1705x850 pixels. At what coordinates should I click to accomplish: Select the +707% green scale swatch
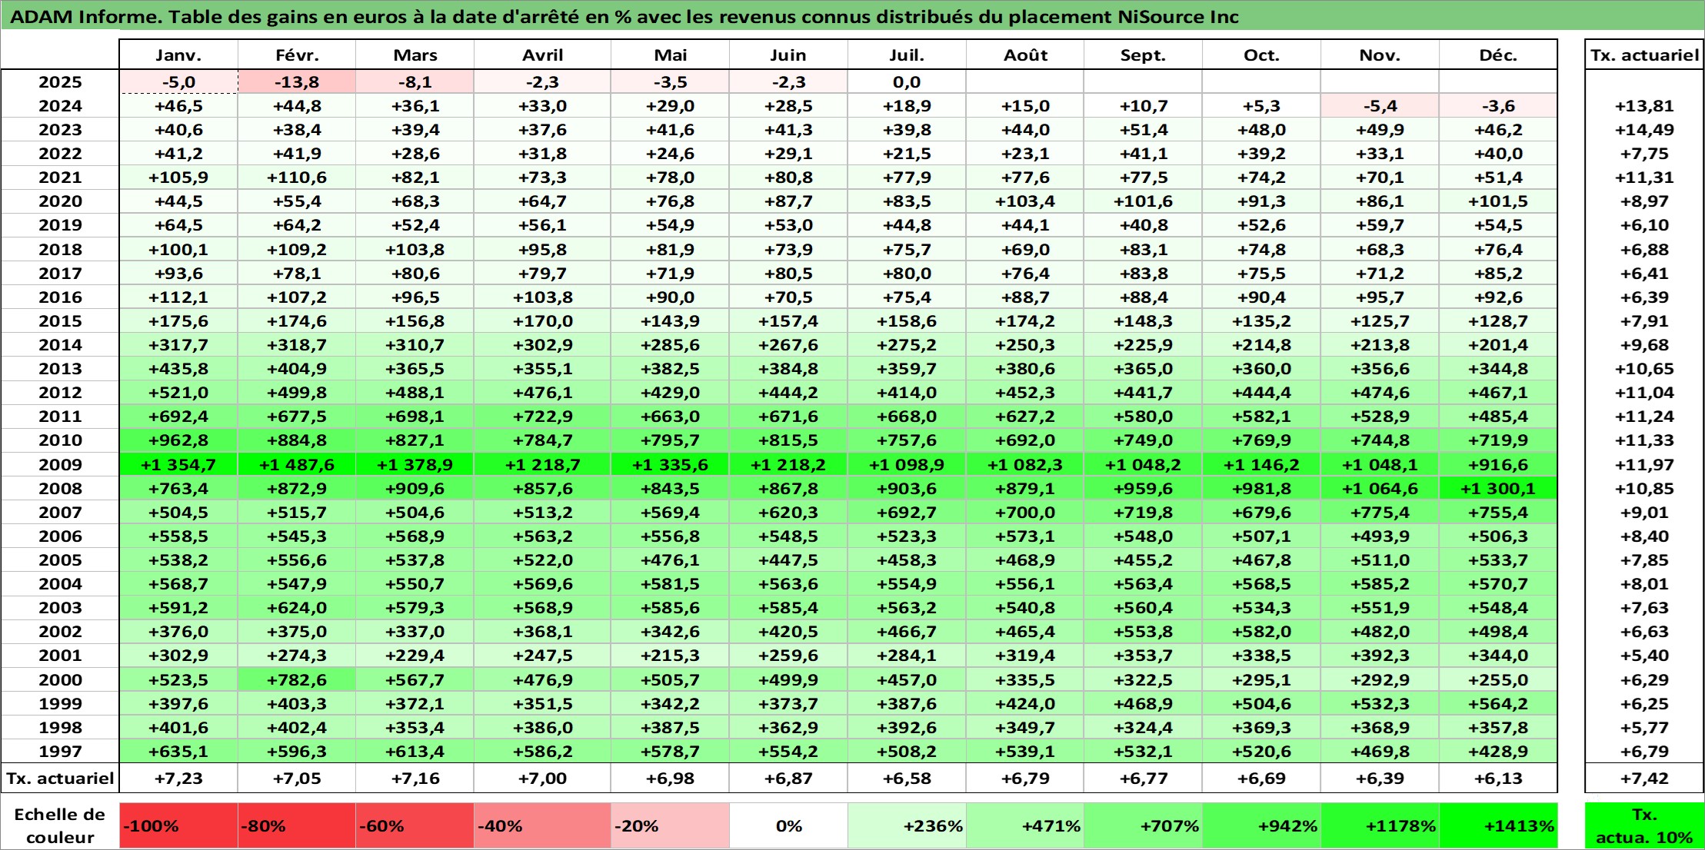(1143, 825)
